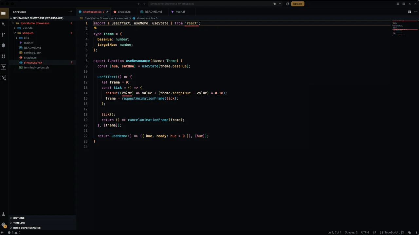The width and height of the screenshot is (419, 235).
Task: Open the upper Terraform view in activity bar
Action: pos(3,67)
